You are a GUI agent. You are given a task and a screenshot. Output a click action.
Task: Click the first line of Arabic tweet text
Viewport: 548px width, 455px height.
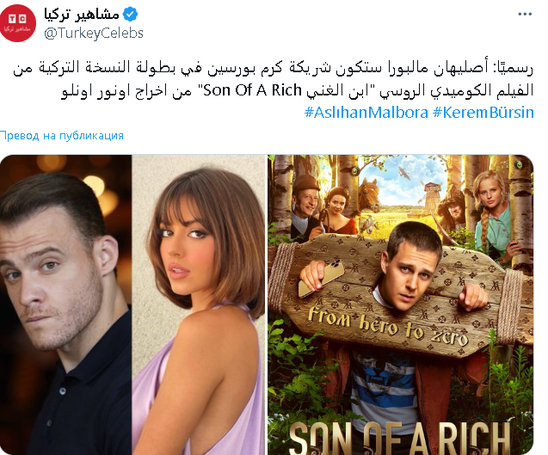(x=273, y=68)
